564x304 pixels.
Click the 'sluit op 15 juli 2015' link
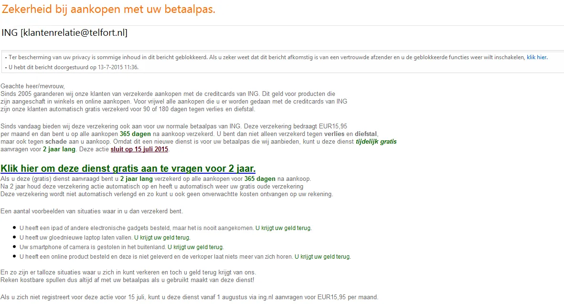[139, 149]
